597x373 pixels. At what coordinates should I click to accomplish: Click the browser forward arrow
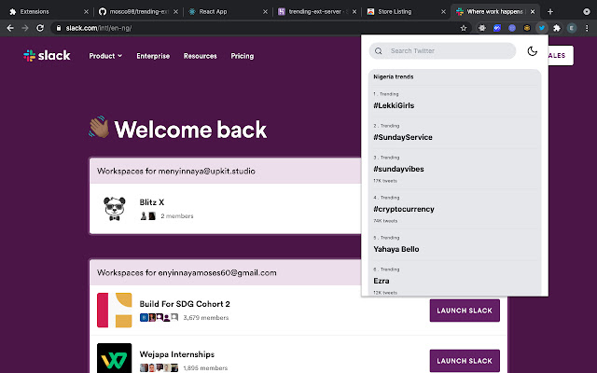[x=25, y=28]
